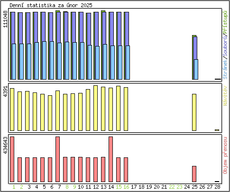Click day number 12 on bottom axis
Viewport: 230px width, 192px height.
coord(96,187)
